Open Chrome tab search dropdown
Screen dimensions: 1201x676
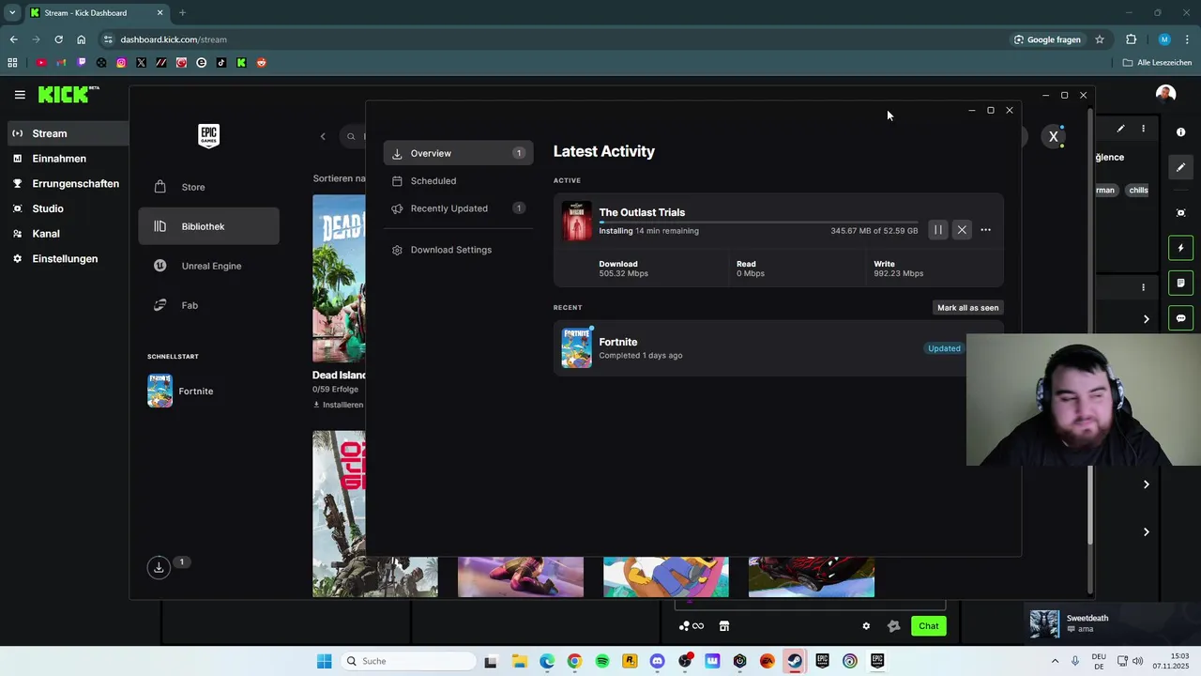point(12,13)
